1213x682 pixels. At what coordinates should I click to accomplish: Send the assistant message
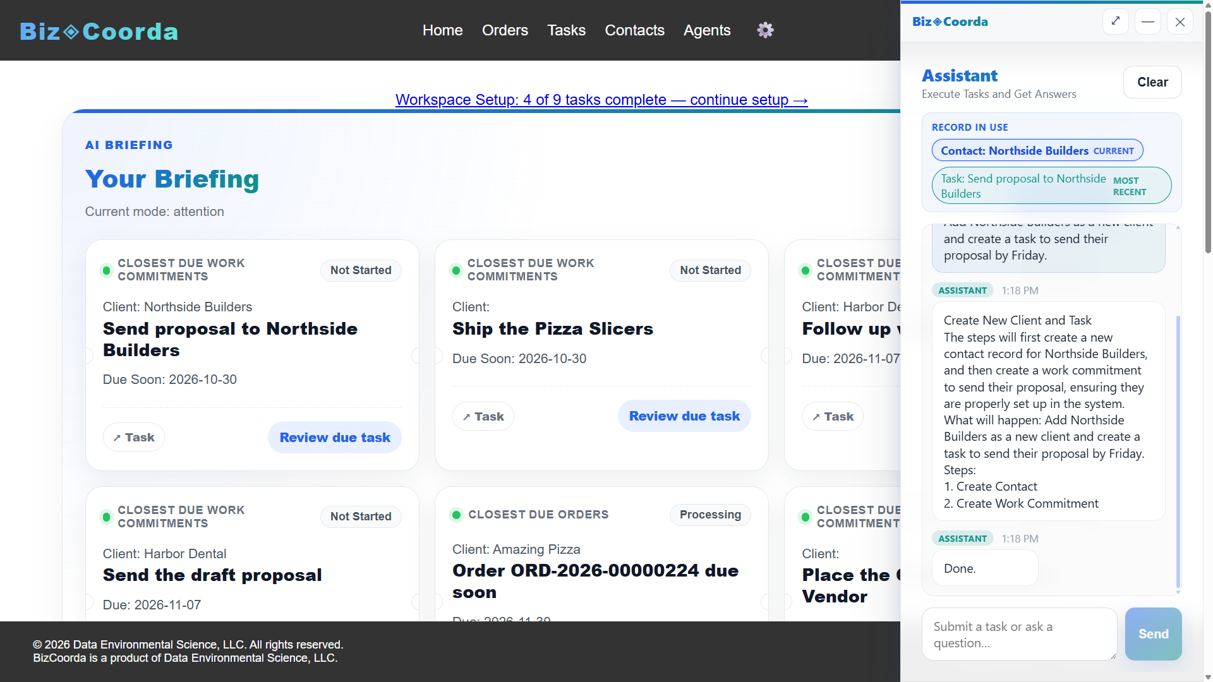point(1154,634)
